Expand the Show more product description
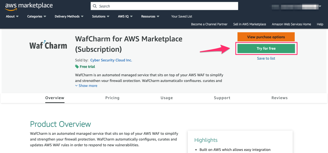 86,85
